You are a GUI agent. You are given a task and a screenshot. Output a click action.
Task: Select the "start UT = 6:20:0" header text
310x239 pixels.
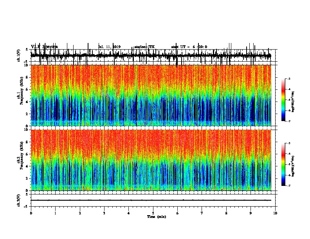[x=189, y=47]
